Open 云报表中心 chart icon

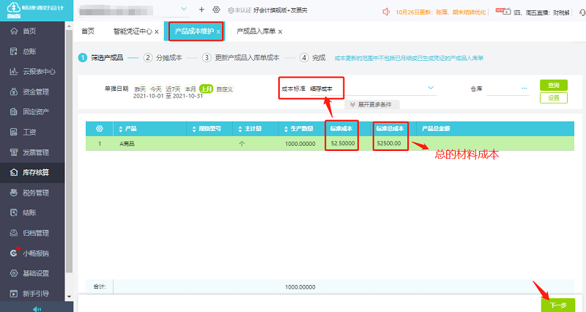click(14, 71)
